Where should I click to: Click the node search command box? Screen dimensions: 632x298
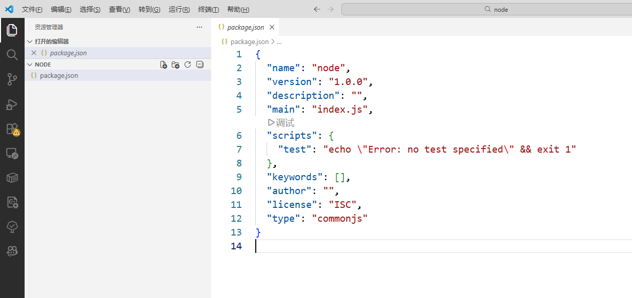coord(486,9)
